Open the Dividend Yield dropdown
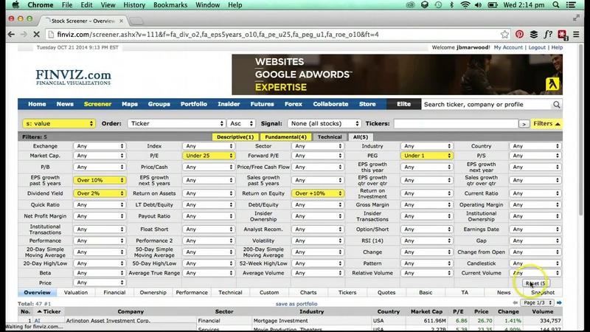The image size is (590, 332). 100,193
